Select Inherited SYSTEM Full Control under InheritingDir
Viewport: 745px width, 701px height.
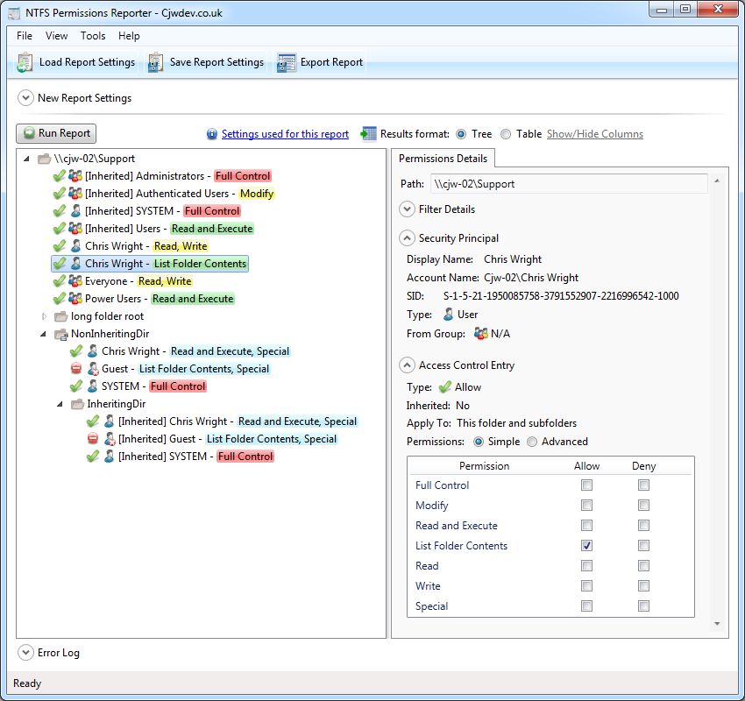pos(181,457)
